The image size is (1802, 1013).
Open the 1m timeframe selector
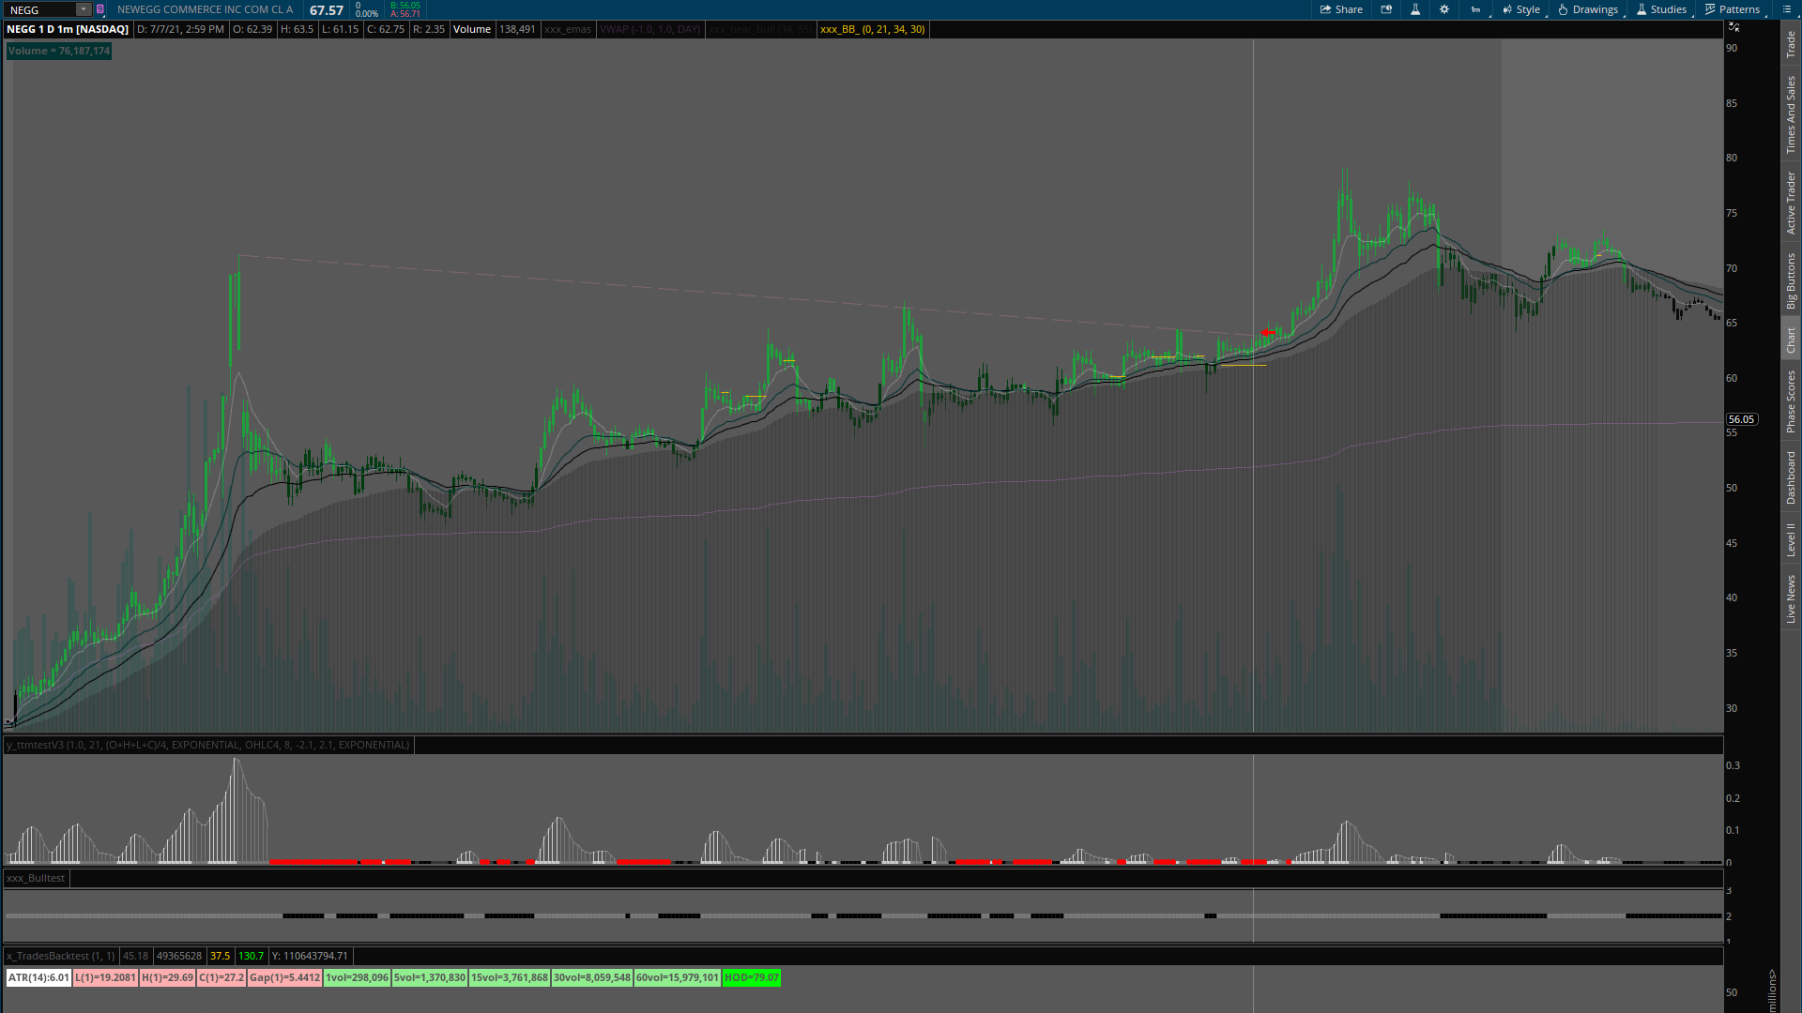(x=1476, y=9)
